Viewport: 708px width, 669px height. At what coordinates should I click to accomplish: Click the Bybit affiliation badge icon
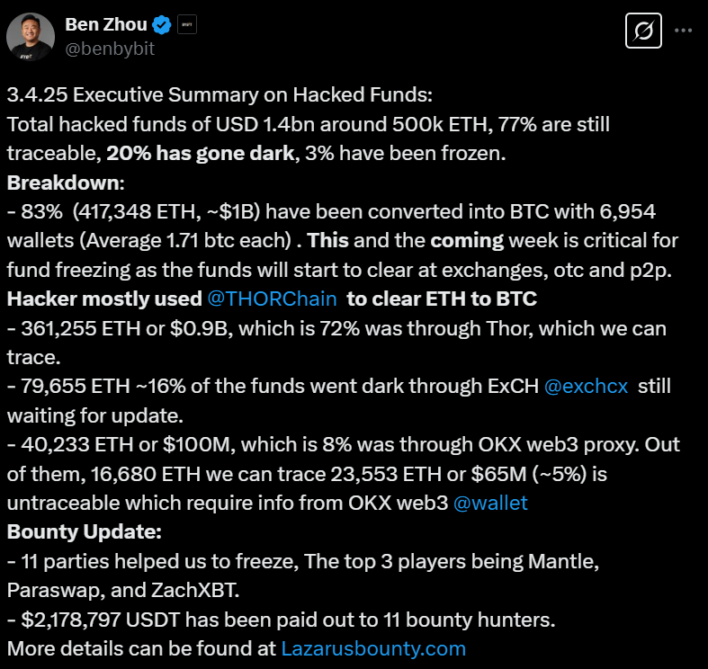coord(187,24)
